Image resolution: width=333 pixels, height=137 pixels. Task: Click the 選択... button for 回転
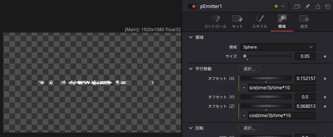point(249,128)
